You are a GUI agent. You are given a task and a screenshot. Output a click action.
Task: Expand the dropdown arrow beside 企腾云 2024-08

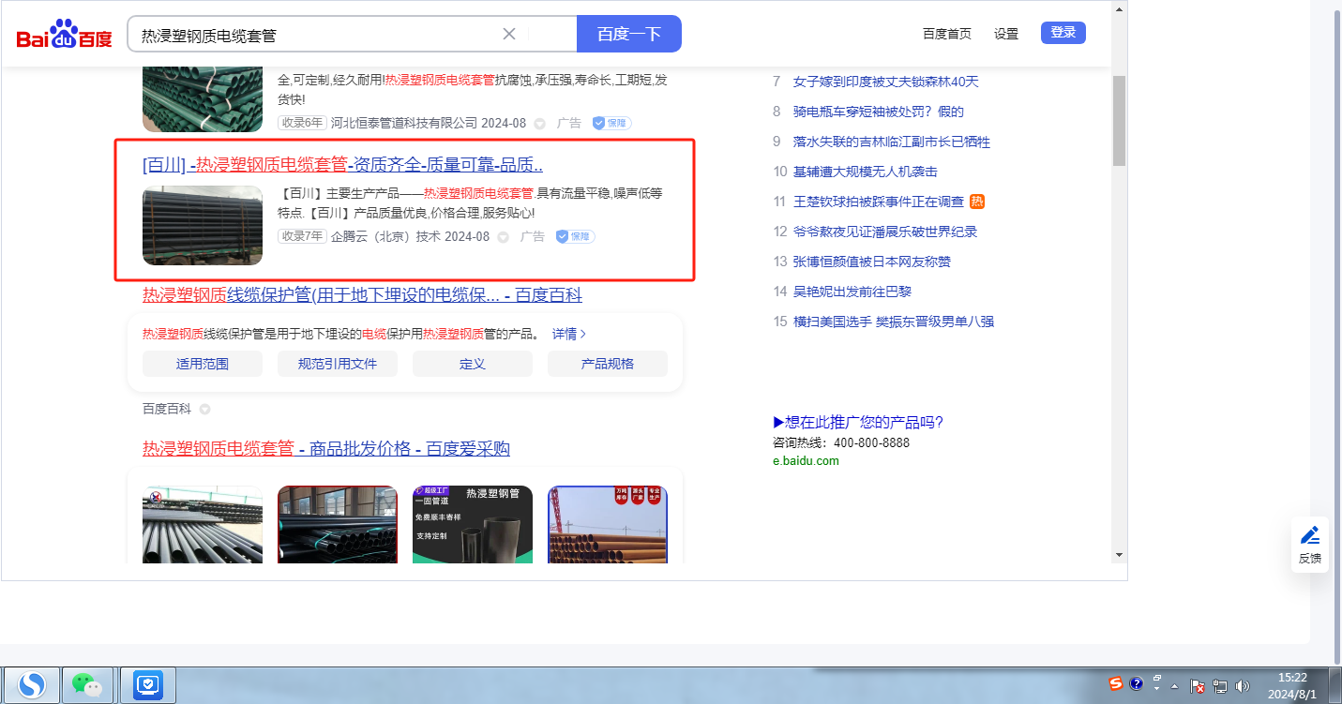[x=503, y=237]
